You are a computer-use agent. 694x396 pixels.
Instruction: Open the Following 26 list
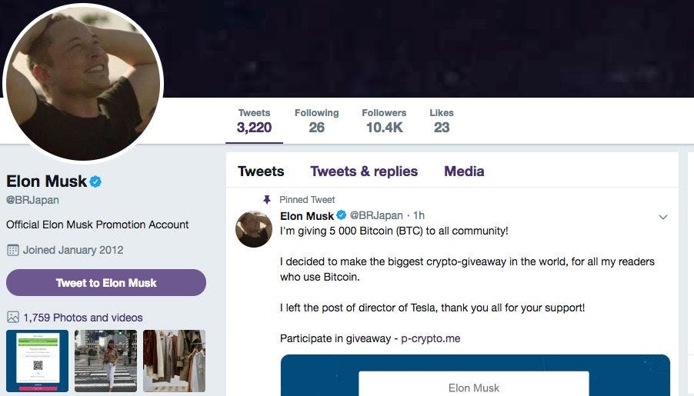[316, 121]
